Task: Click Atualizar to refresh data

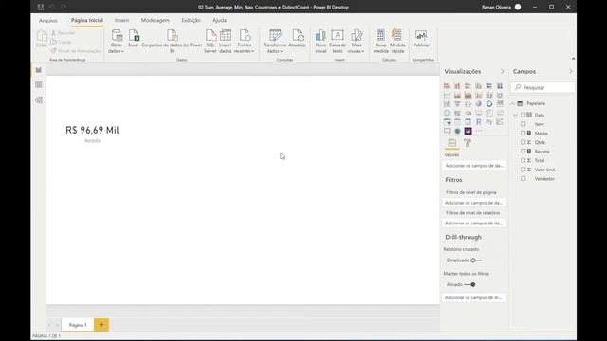Action: point(297,39)
